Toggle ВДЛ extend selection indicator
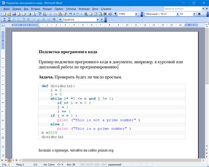209x167 pixels. (x=97, y=164)
